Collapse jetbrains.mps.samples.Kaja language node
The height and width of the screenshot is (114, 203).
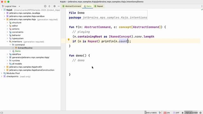coord(4,19)
